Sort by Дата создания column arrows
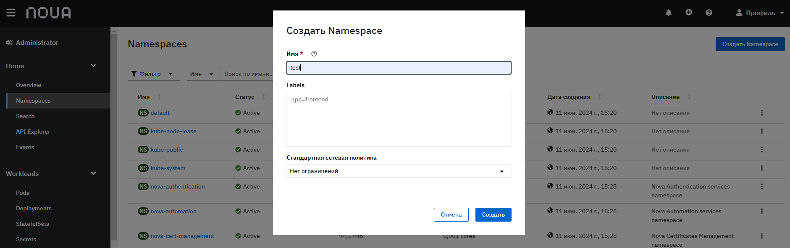The image size is (790, 248). (x=600, y=97)
